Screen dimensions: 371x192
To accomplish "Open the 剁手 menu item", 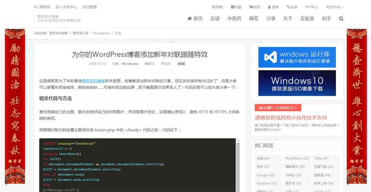I will (326, 19).
